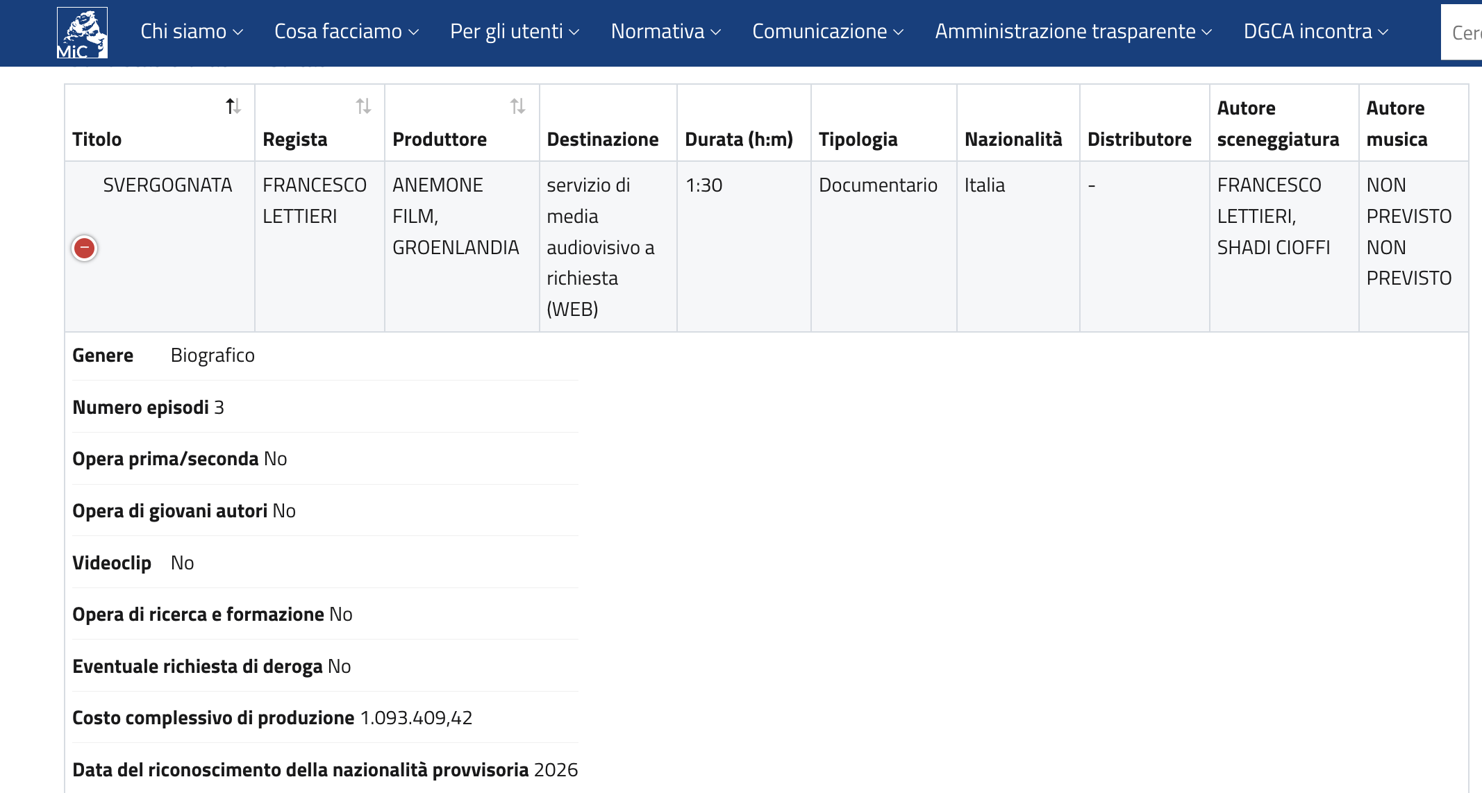The height and width of the screenshot is (793, 1482).
Task: Click the MiC logo icon
Action: [x=82, y=32]
